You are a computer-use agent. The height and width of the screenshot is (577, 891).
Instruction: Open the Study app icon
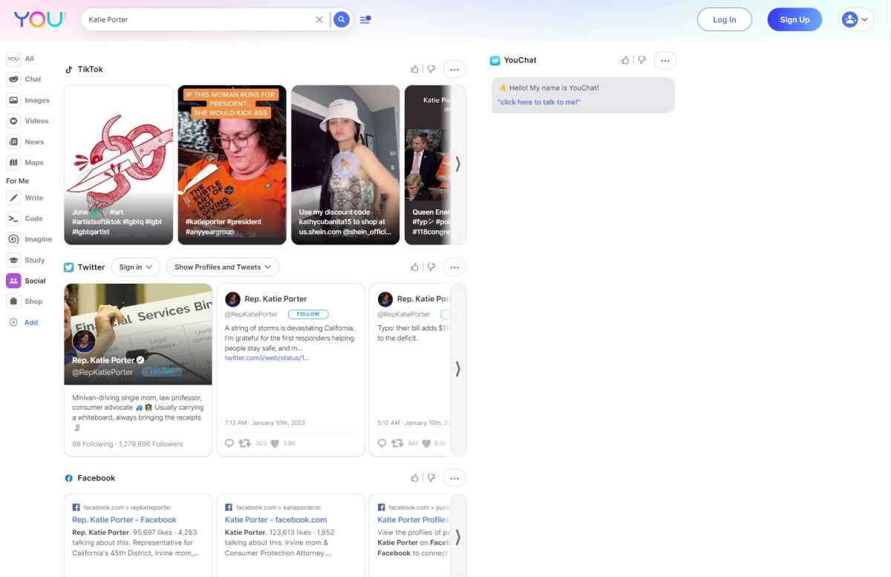[13, 260]
